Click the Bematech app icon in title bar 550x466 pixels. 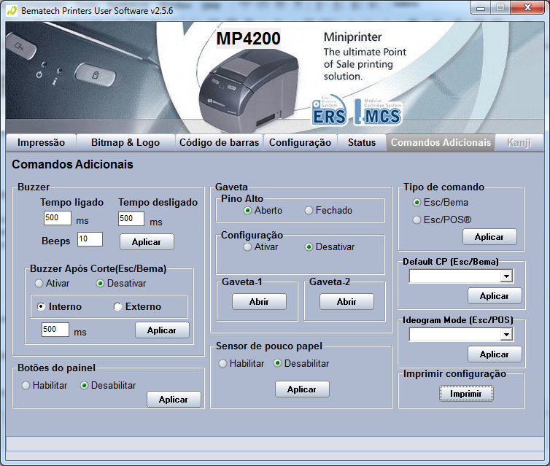(12, 10)
